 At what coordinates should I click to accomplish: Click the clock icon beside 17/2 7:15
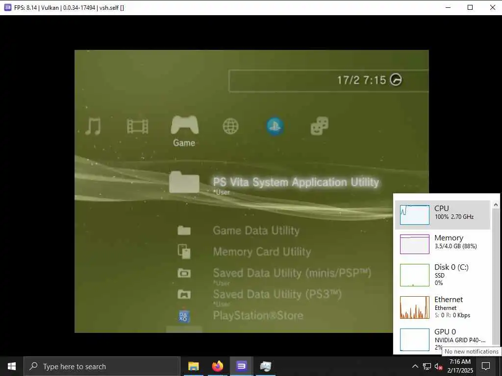click(x=396, y=80)
